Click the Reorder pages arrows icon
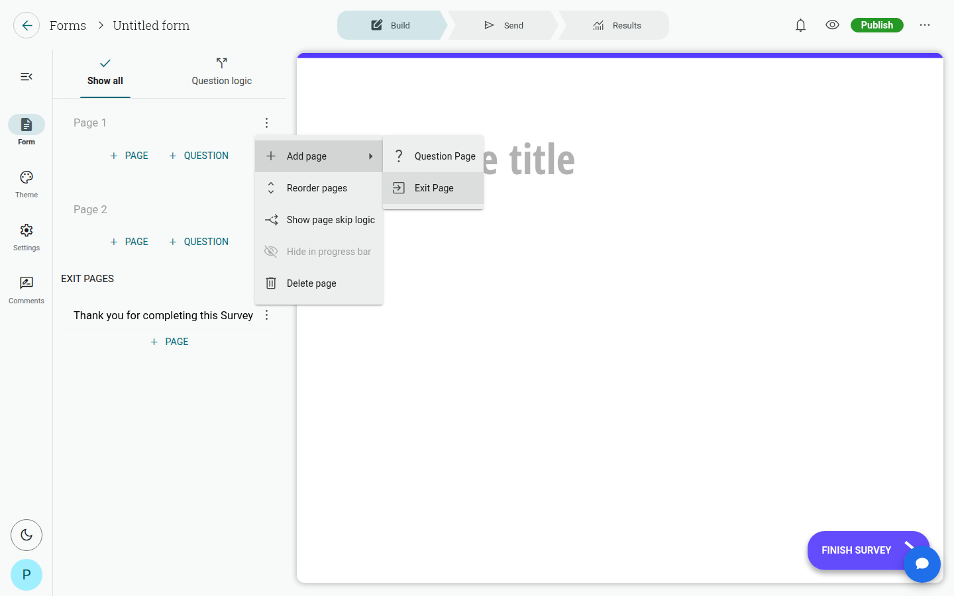Viewport: 954px width, 596px height. (x=271, y=188)
